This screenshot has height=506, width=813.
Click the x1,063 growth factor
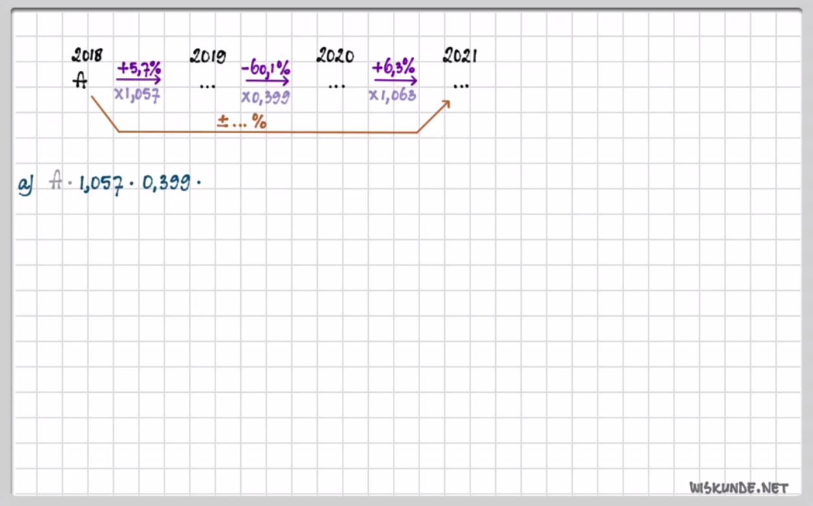[x=393, y=95]
